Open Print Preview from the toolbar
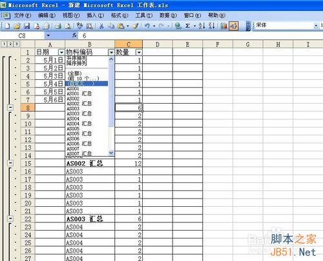The height and width of the screenshot is (261, 323). (x=68, y=26)
